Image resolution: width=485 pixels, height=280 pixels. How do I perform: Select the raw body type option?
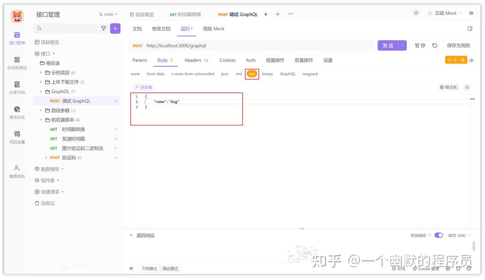pos(252,74)
